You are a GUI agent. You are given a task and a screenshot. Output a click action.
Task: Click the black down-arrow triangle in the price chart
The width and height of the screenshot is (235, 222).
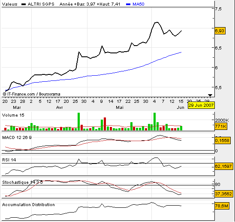pos(210,95)
